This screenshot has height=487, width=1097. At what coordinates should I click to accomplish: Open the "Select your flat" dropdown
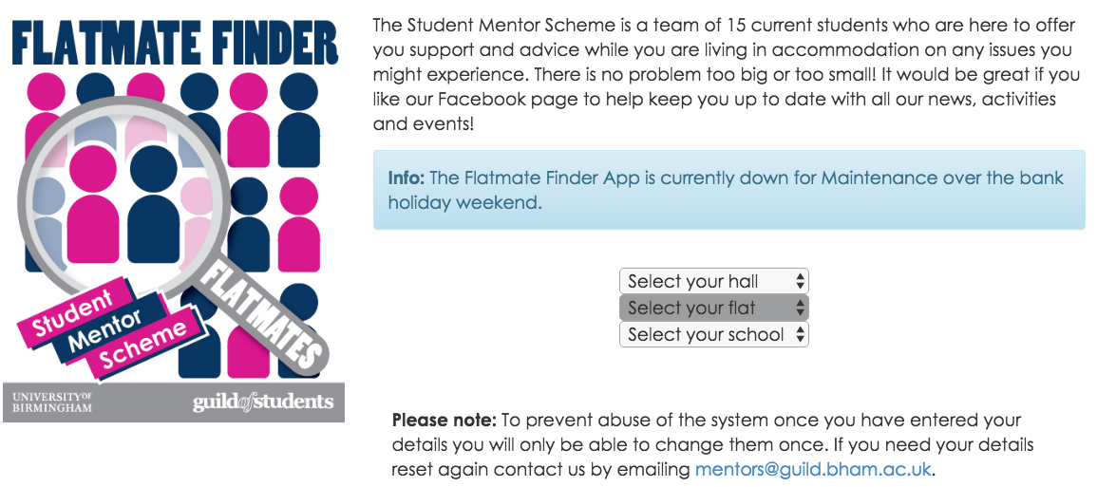click(713, 308)
